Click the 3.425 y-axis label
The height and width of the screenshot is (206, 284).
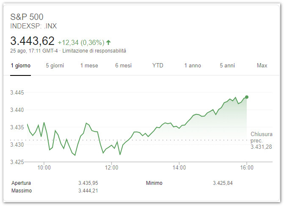[17, 162]
